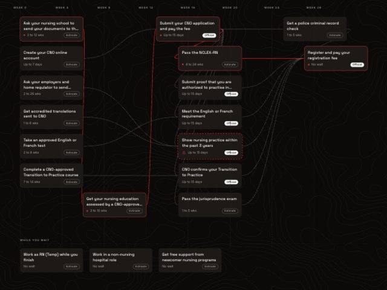Click the red dot beside "2 to 12 wks"
Image resolution: width=387 pixels, height=290 pixels.
[24, 35]
